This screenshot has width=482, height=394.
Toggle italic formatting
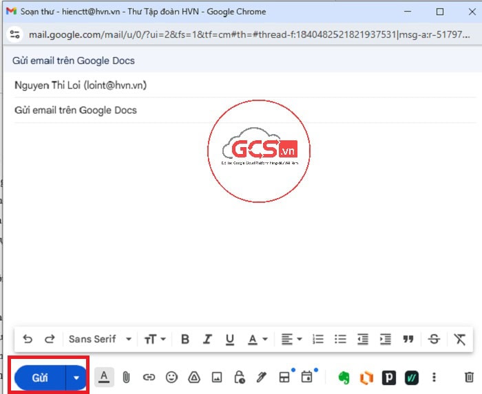(207, 339)
